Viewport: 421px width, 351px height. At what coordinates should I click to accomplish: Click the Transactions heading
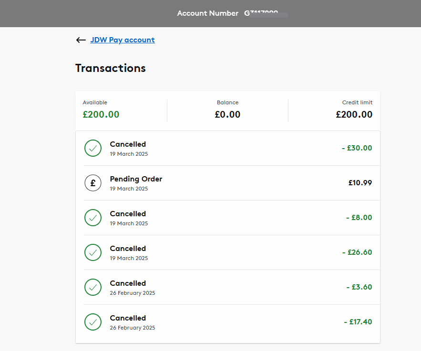[110, 68]
